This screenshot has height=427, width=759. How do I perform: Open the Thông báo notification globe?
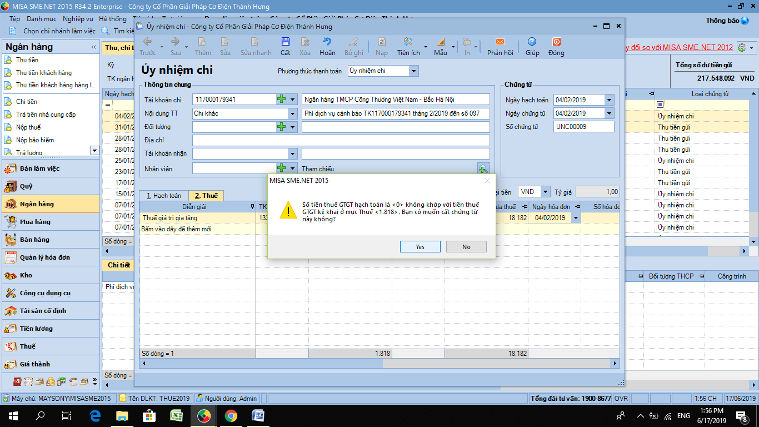pyautogui.click(x=745, y=21)
